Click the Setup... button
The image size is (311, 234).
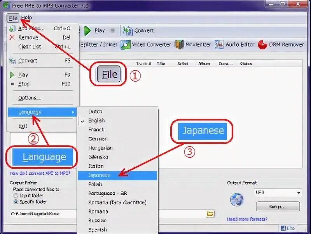click(x=278, y=207)
